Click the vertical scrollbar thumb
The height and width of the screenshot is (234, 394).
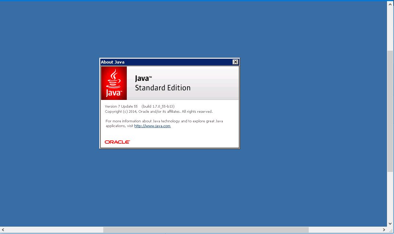pyautogui.click(x=390, y=110)
